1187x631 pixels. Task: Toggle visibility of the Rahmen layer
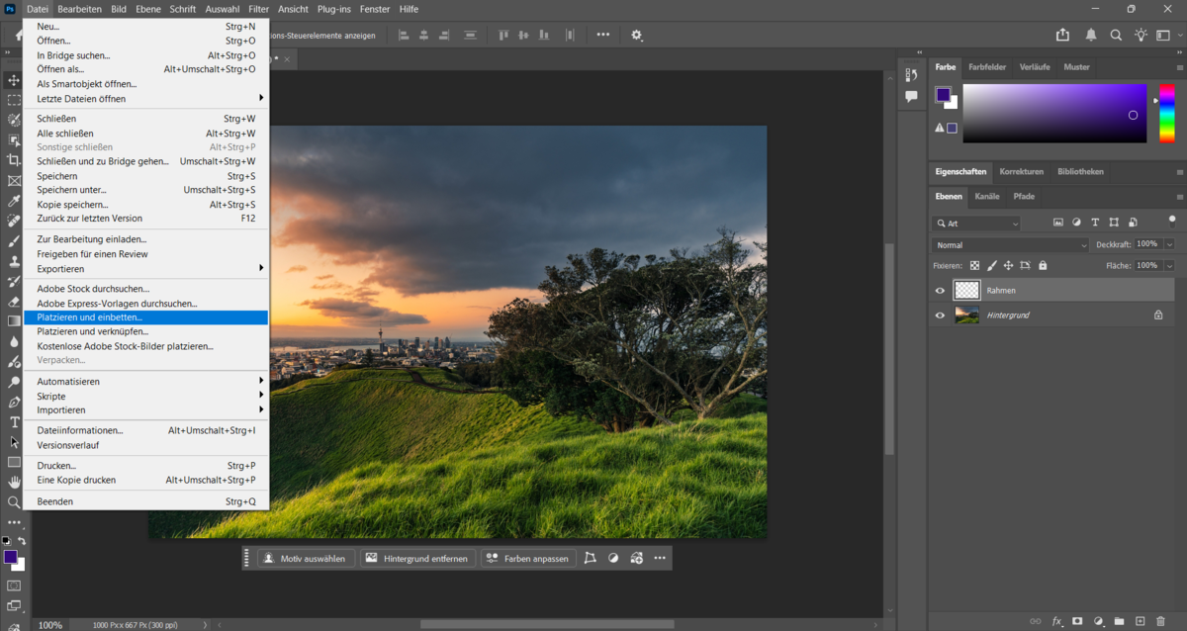(x=939, y=290)
